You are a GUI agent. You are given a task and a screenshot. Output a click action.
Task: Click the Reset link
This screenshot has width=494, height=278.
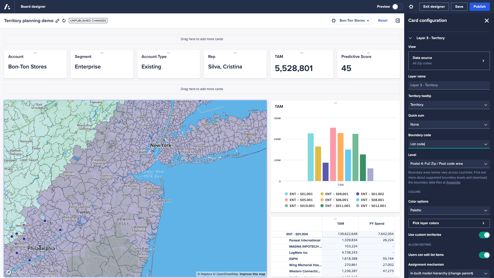(383, 21)
